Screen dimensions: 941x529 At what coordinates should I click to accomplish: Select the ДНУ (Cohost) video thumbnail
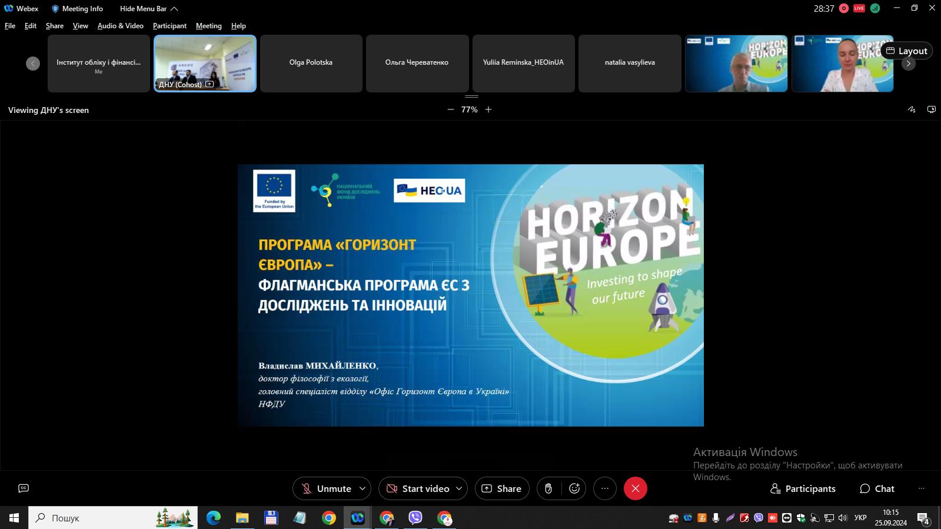tap(205, 63)
